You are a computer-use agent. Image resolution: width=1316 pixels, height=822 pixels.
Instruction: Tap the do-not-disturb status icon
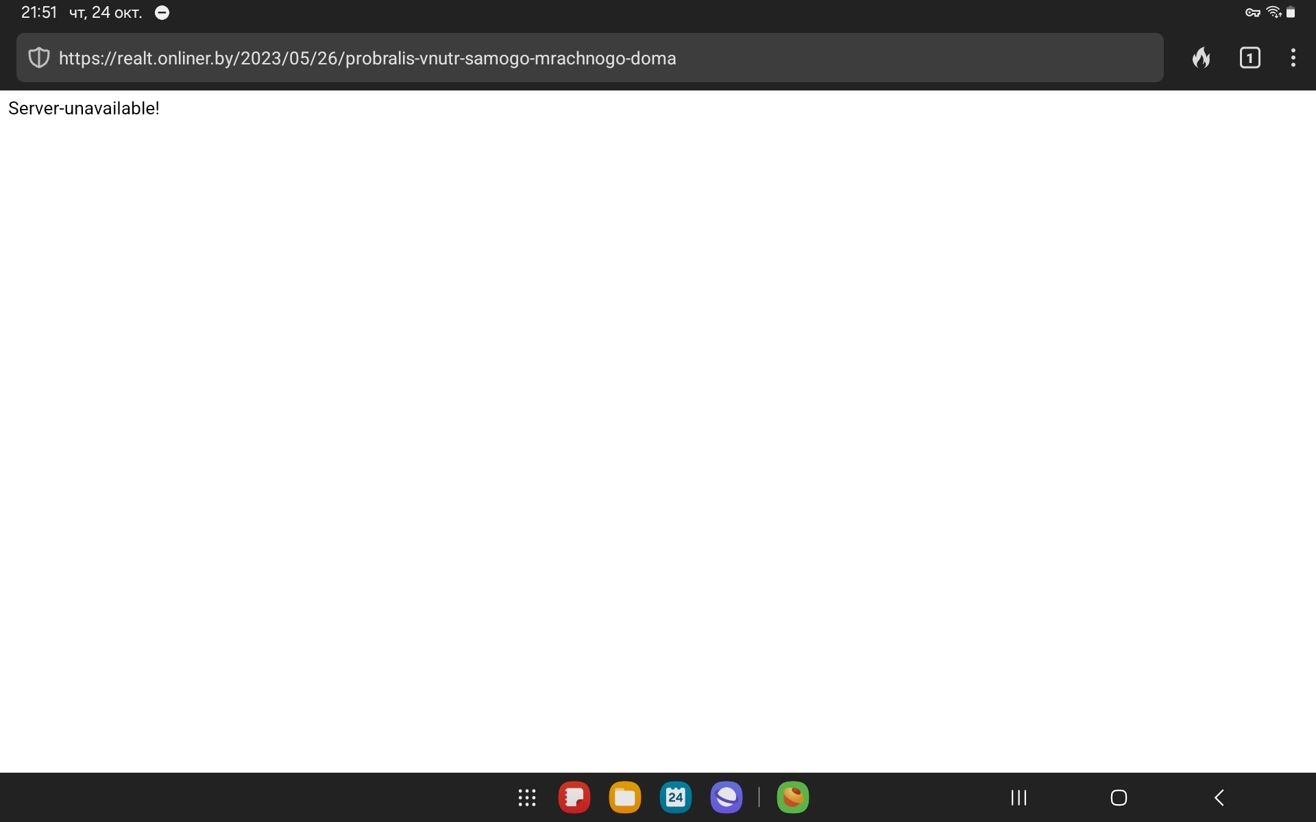point(162,13)
